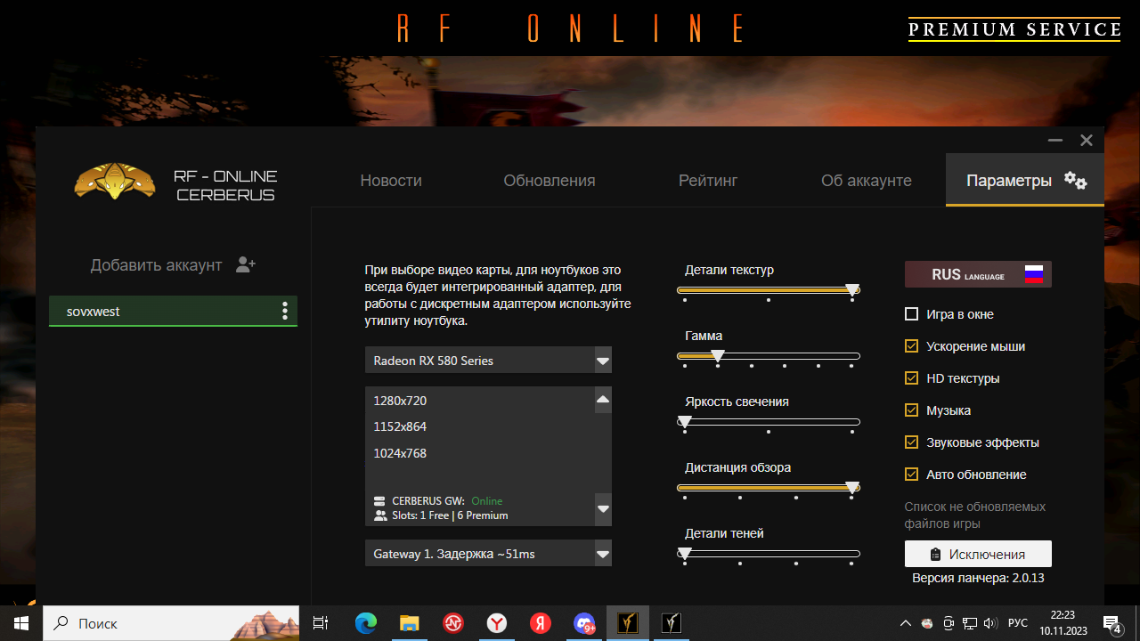Viewport: 1140px width, 641px height.
Task: Click the RF Online Cerberus logo
Action: pyautogui.click(x=114, y=181)
